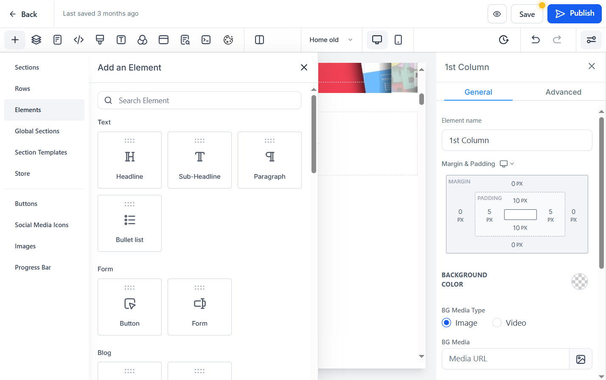Open the page document icon in toolbar
Viewport: 606px width, 380px height.
58,40
